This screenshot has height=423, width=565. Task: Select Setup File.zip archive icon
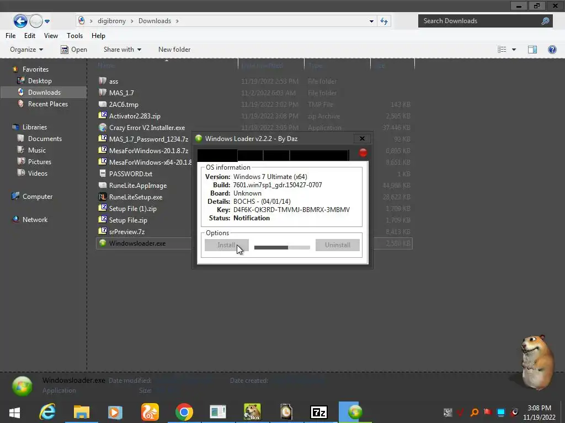pyautogui.click(x=103, y=220)
